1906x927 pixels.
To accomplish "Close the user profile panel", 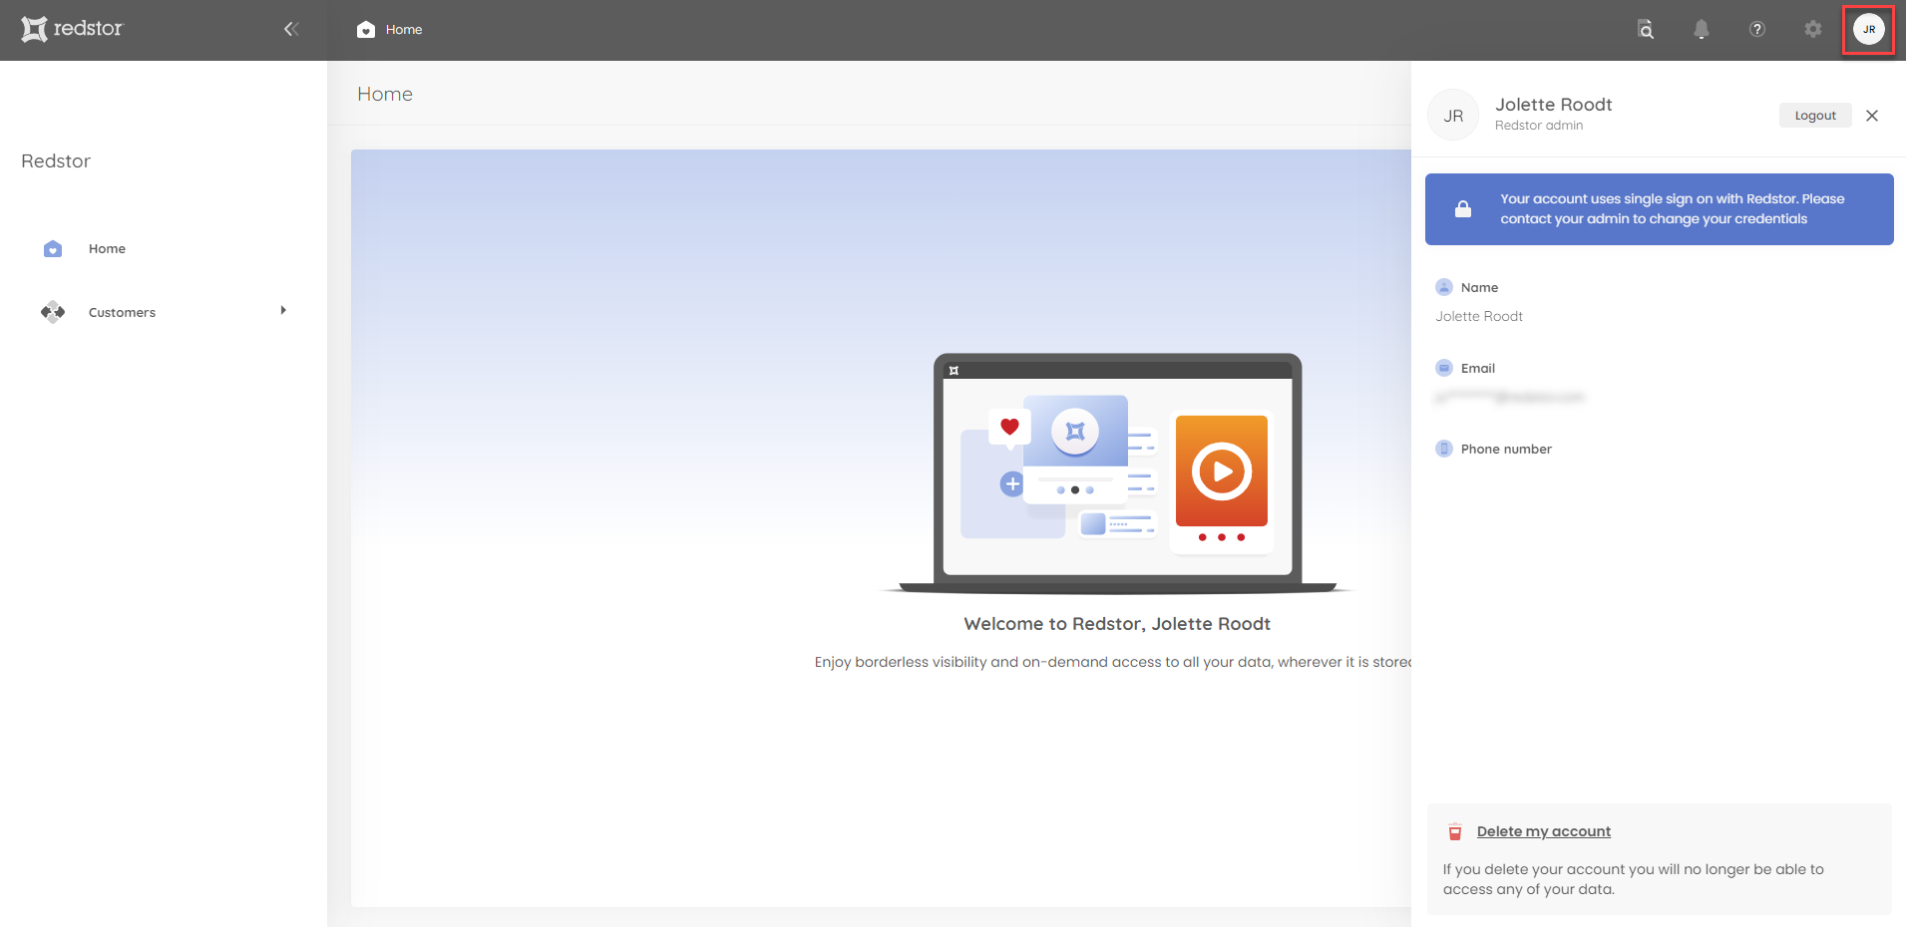I will click(x=1872, y=116).
